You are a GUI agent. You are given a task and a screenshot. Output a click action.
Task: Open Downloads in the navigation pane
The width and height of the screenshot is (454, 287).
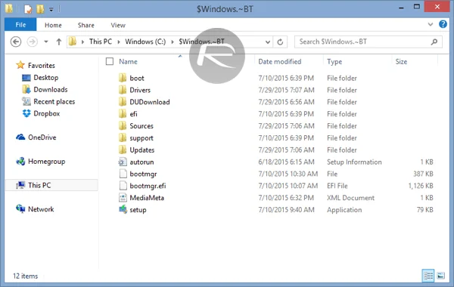[51, 90]
